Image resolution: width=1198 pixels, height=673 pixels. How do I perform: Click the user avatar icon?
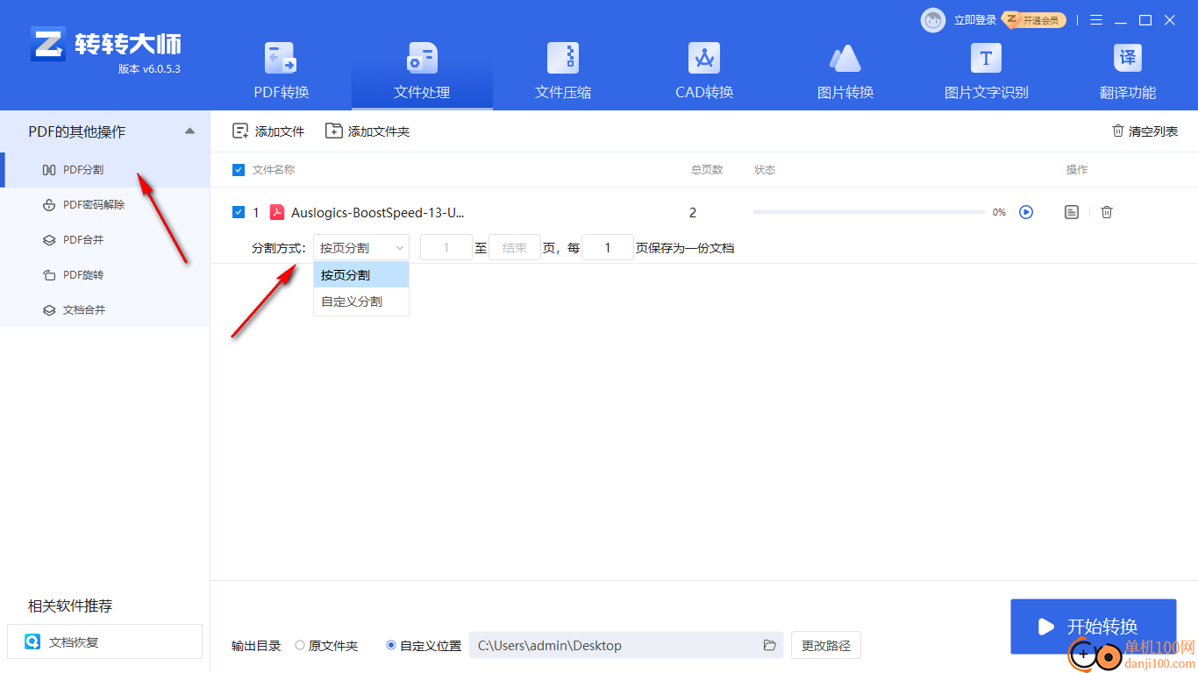pos(933,20)
